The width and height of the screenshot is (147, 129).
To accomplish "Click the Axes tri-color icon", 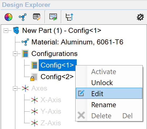I will (x=25, y=88).
